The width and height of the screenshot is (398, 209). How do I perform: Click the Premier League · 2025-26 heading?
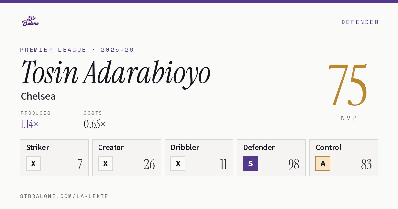coord(77,50)
